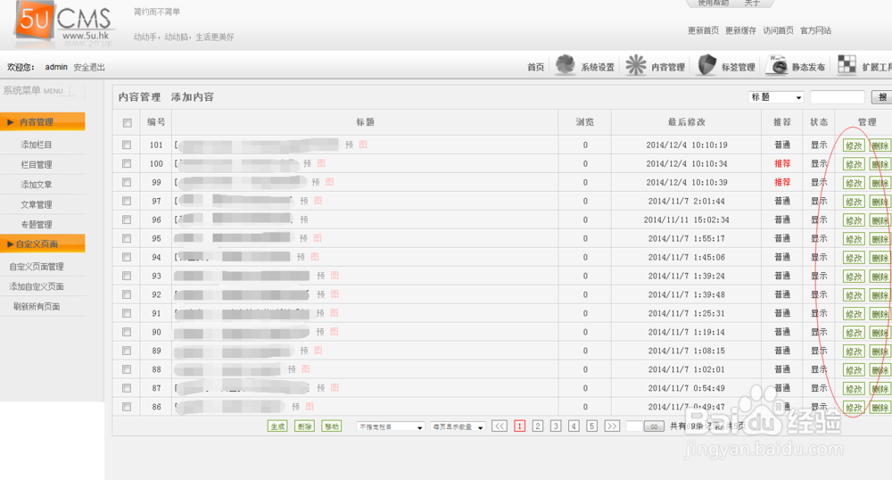Click the arrow beside 内容管理 sidebar header
Screen dimensions: 892x480
click(10, 121)
